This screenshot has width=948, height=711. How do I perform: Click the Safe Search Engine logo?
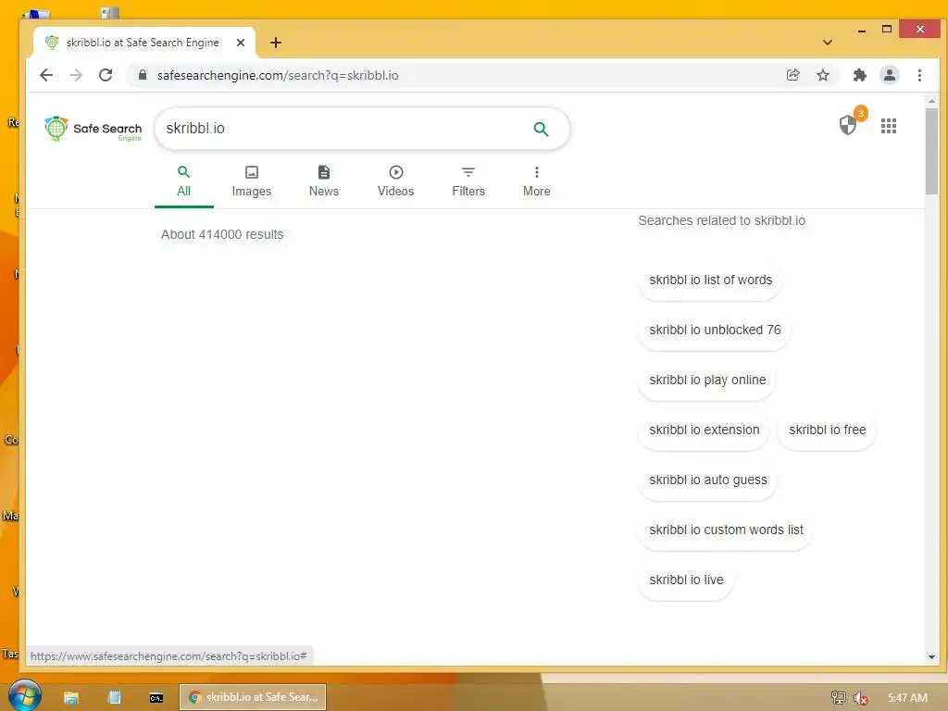click(x=94, y=128)
